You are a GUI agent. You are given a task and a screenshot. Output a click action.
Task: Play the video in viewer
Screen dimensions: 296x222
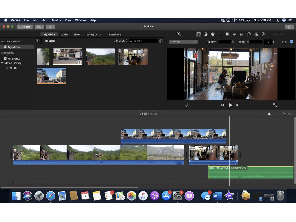[230, 105]
